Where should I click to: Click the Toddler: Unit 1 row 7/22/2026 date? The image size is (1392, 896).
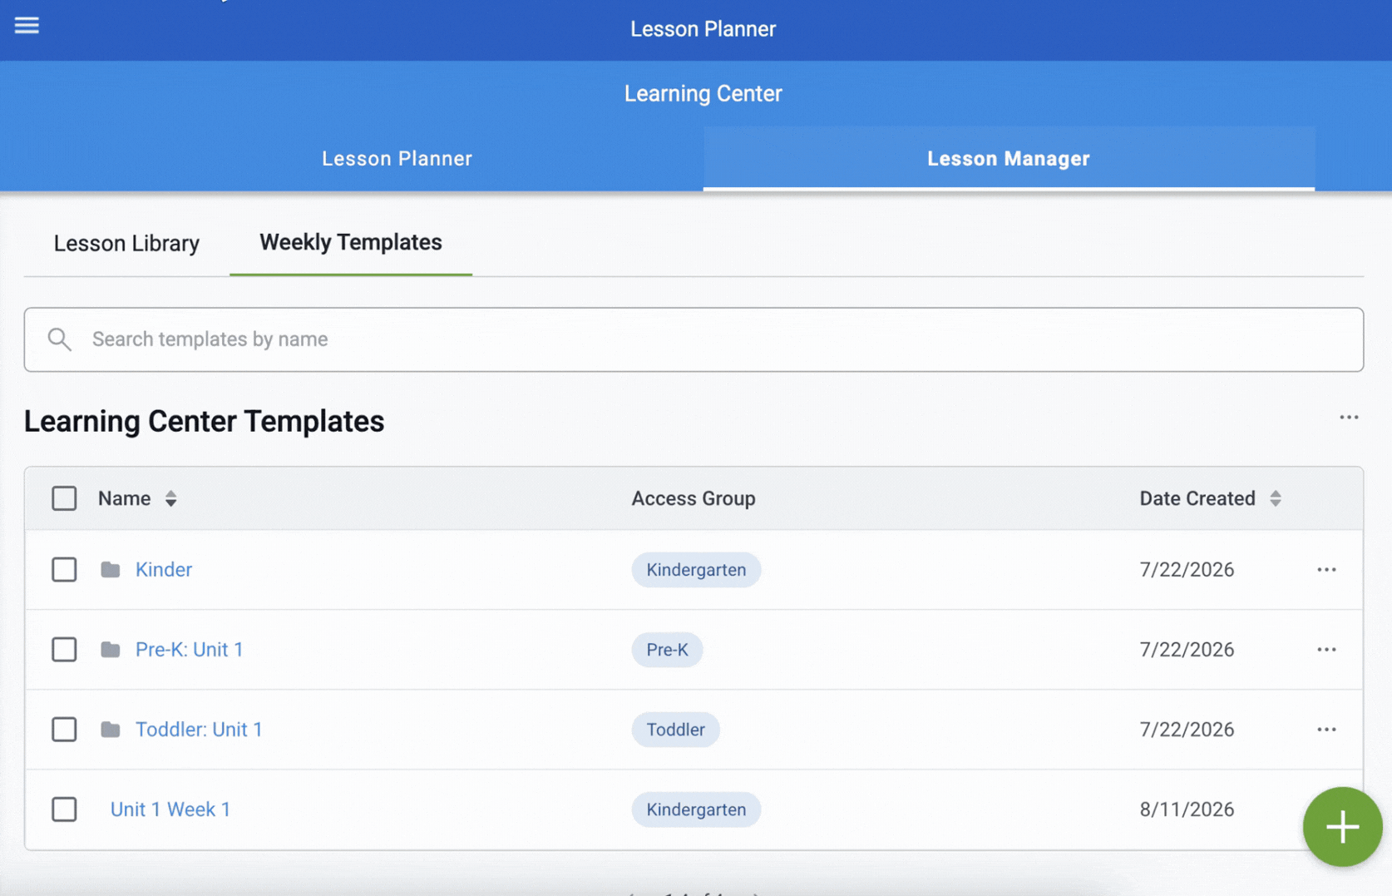pos(1187,730)
